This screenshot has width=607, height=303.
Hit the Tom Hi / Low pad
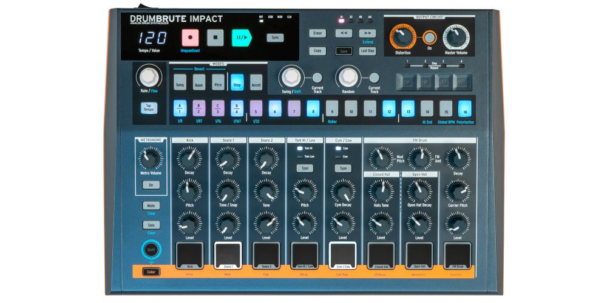point(305,256)
